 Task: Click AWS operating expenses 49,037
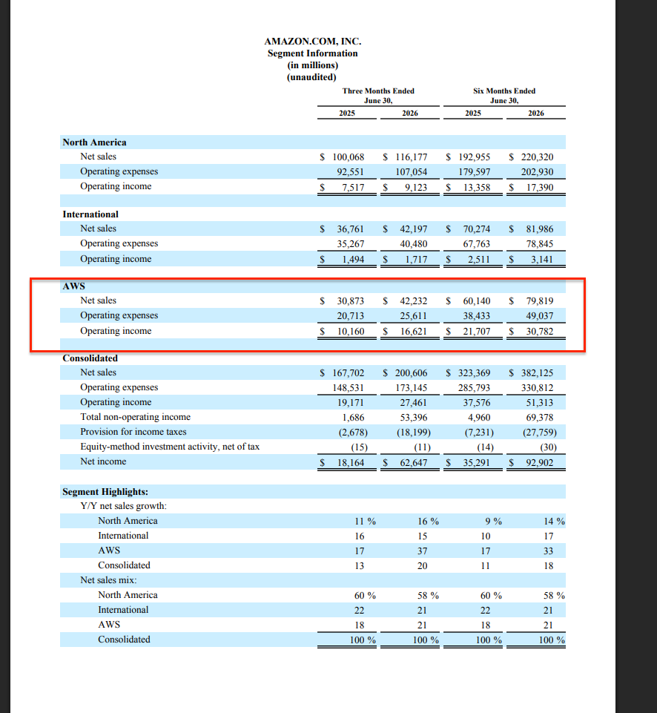click(540, 315)
